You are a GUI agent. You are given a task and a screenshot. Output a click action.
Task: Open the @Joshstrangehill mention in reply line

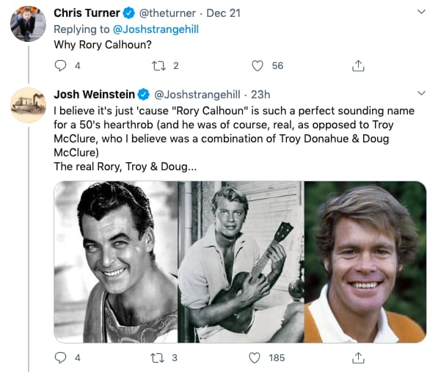coord(156,29)
